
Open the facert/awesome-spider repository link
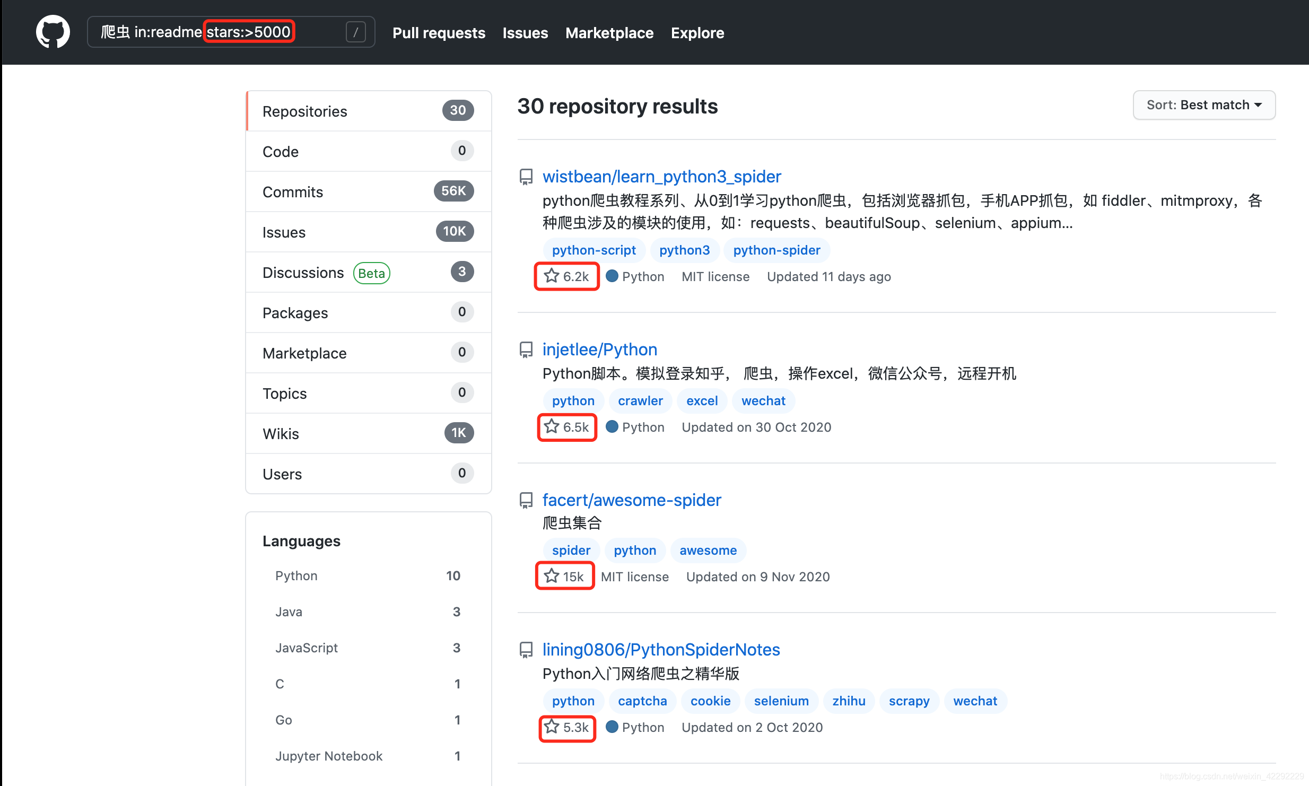[631, 500]
